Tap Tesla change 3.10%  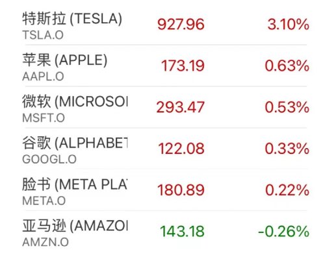pos(288,24)
